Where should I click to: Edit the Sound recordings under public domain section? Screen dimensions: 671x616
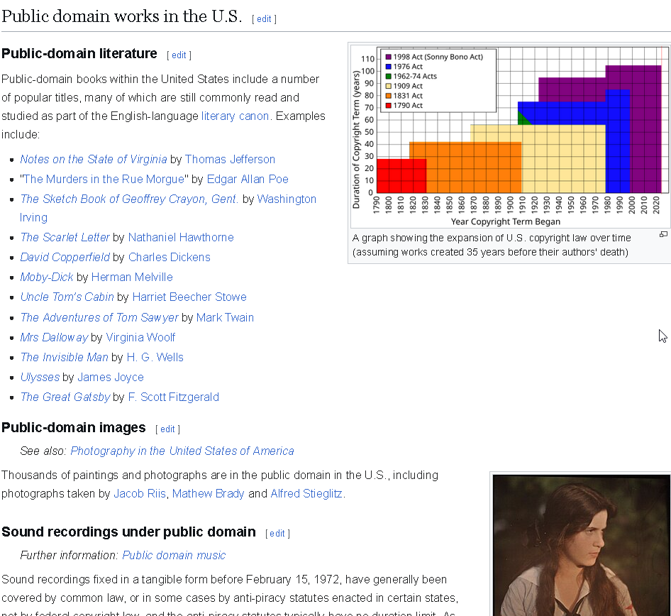pos(277,534)
